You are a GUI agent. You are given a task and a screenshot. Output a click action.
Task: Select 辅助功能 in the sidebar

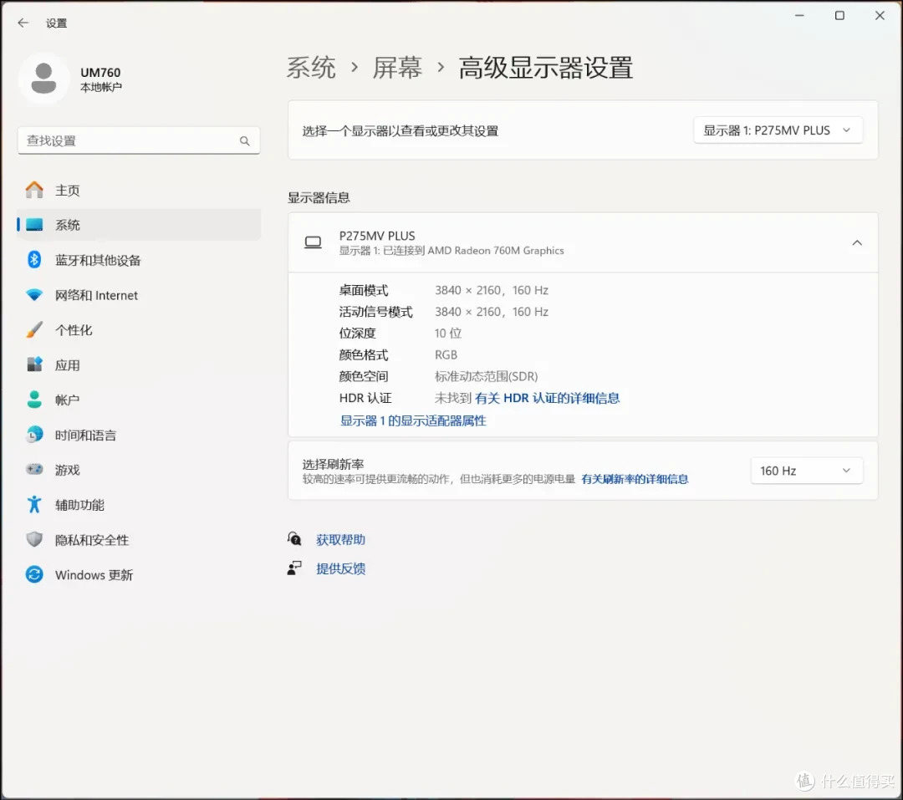point(139,505)
